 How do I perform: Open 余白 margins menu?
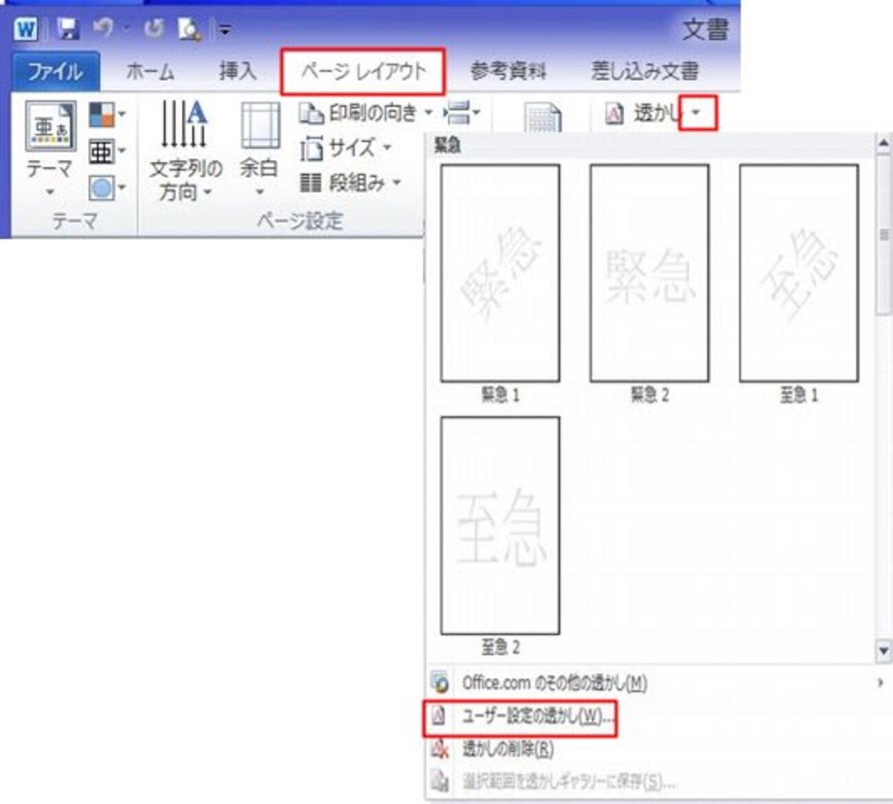(x=260, y=150)
